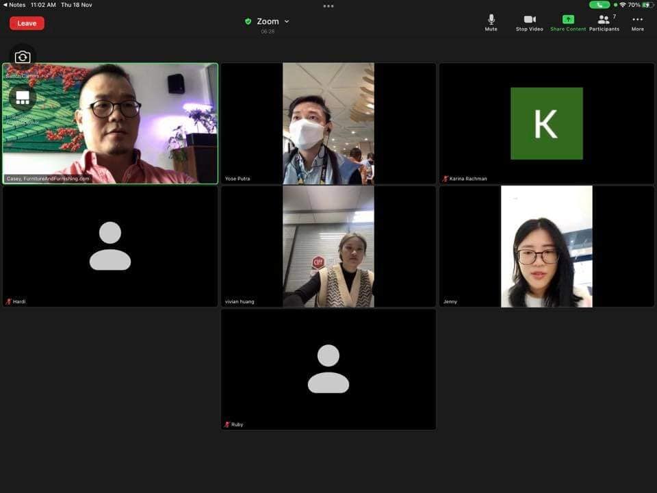The width and height of the screenshot is (657, 493).
Task: Select vivian huang's video tile
Action: (x=328, y=246)
